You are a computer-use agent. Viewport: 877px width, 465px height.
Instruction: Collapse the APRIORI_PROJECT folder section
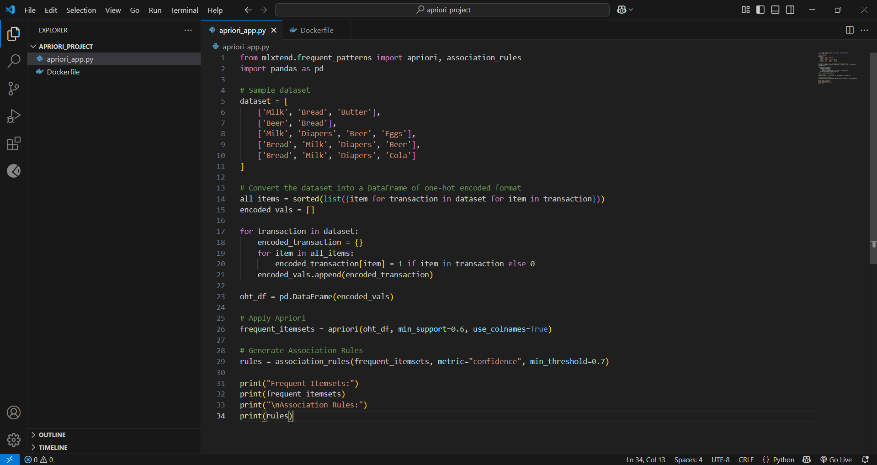click(114, 47)
